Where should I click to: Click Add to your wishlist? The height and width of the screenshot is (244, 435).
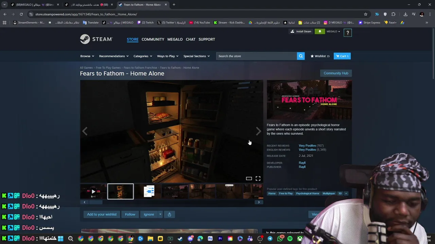102,214
